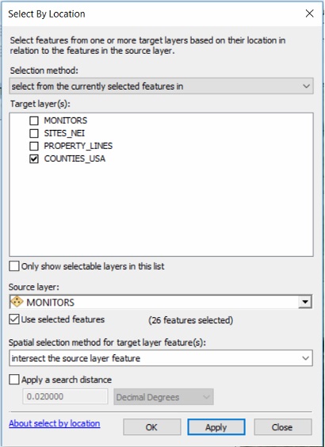Click the Apply button

216,427
